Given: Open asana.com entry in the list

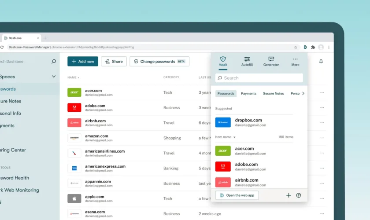Looking at the screenshot, I should [x=95, y=212].
